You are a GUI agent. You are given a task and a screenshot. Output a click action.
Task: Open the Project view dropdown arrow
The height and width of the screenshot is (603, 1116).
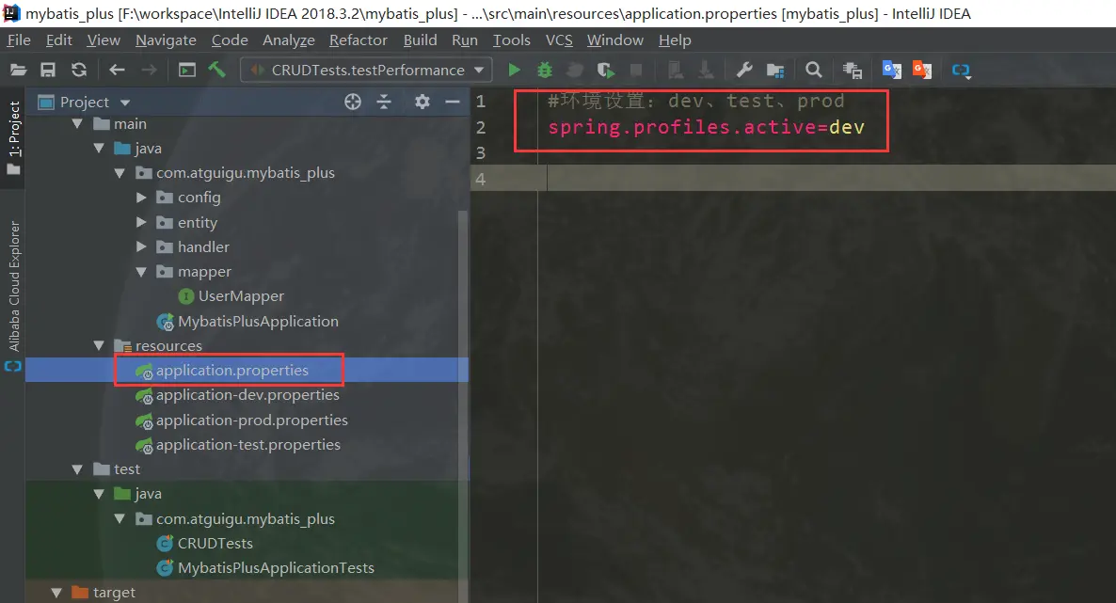(125, 103)
